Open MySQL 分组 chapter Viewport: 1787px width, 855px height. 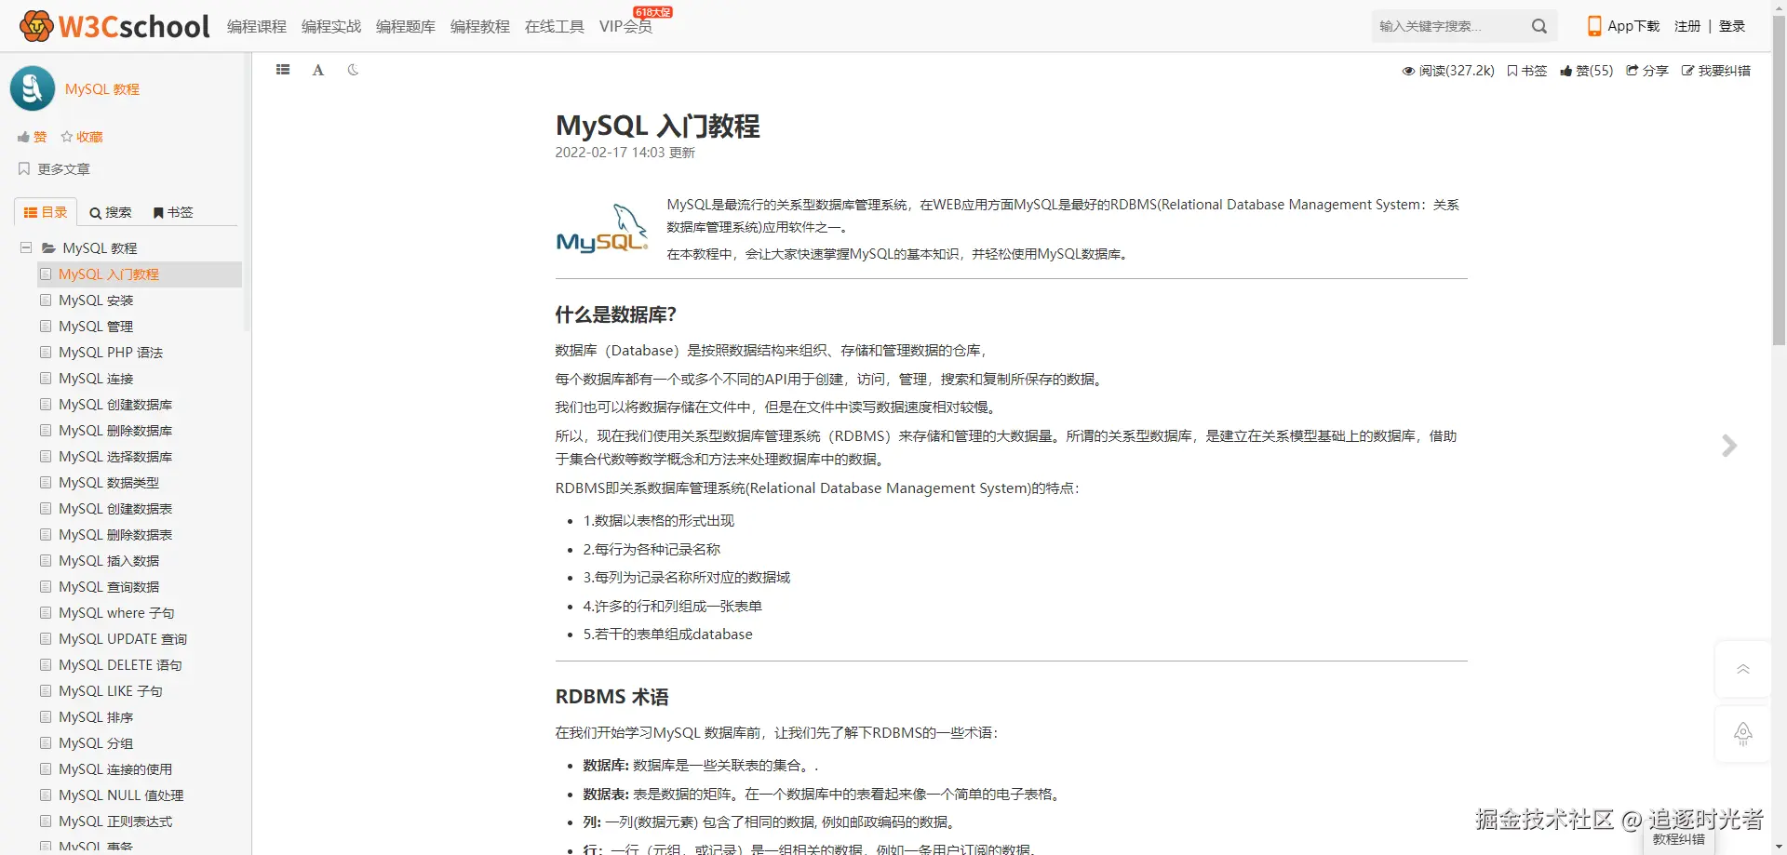96,743
